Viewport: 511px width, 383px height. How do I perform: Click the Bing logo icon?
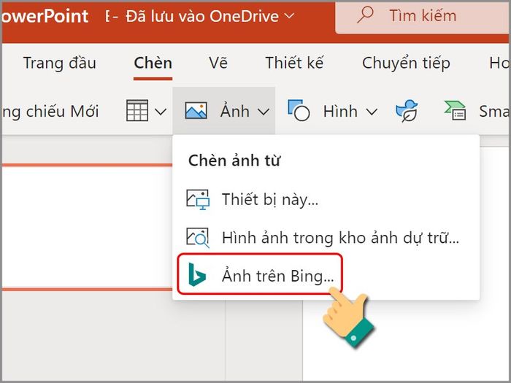pyautogui.click(x=197, y=275)
